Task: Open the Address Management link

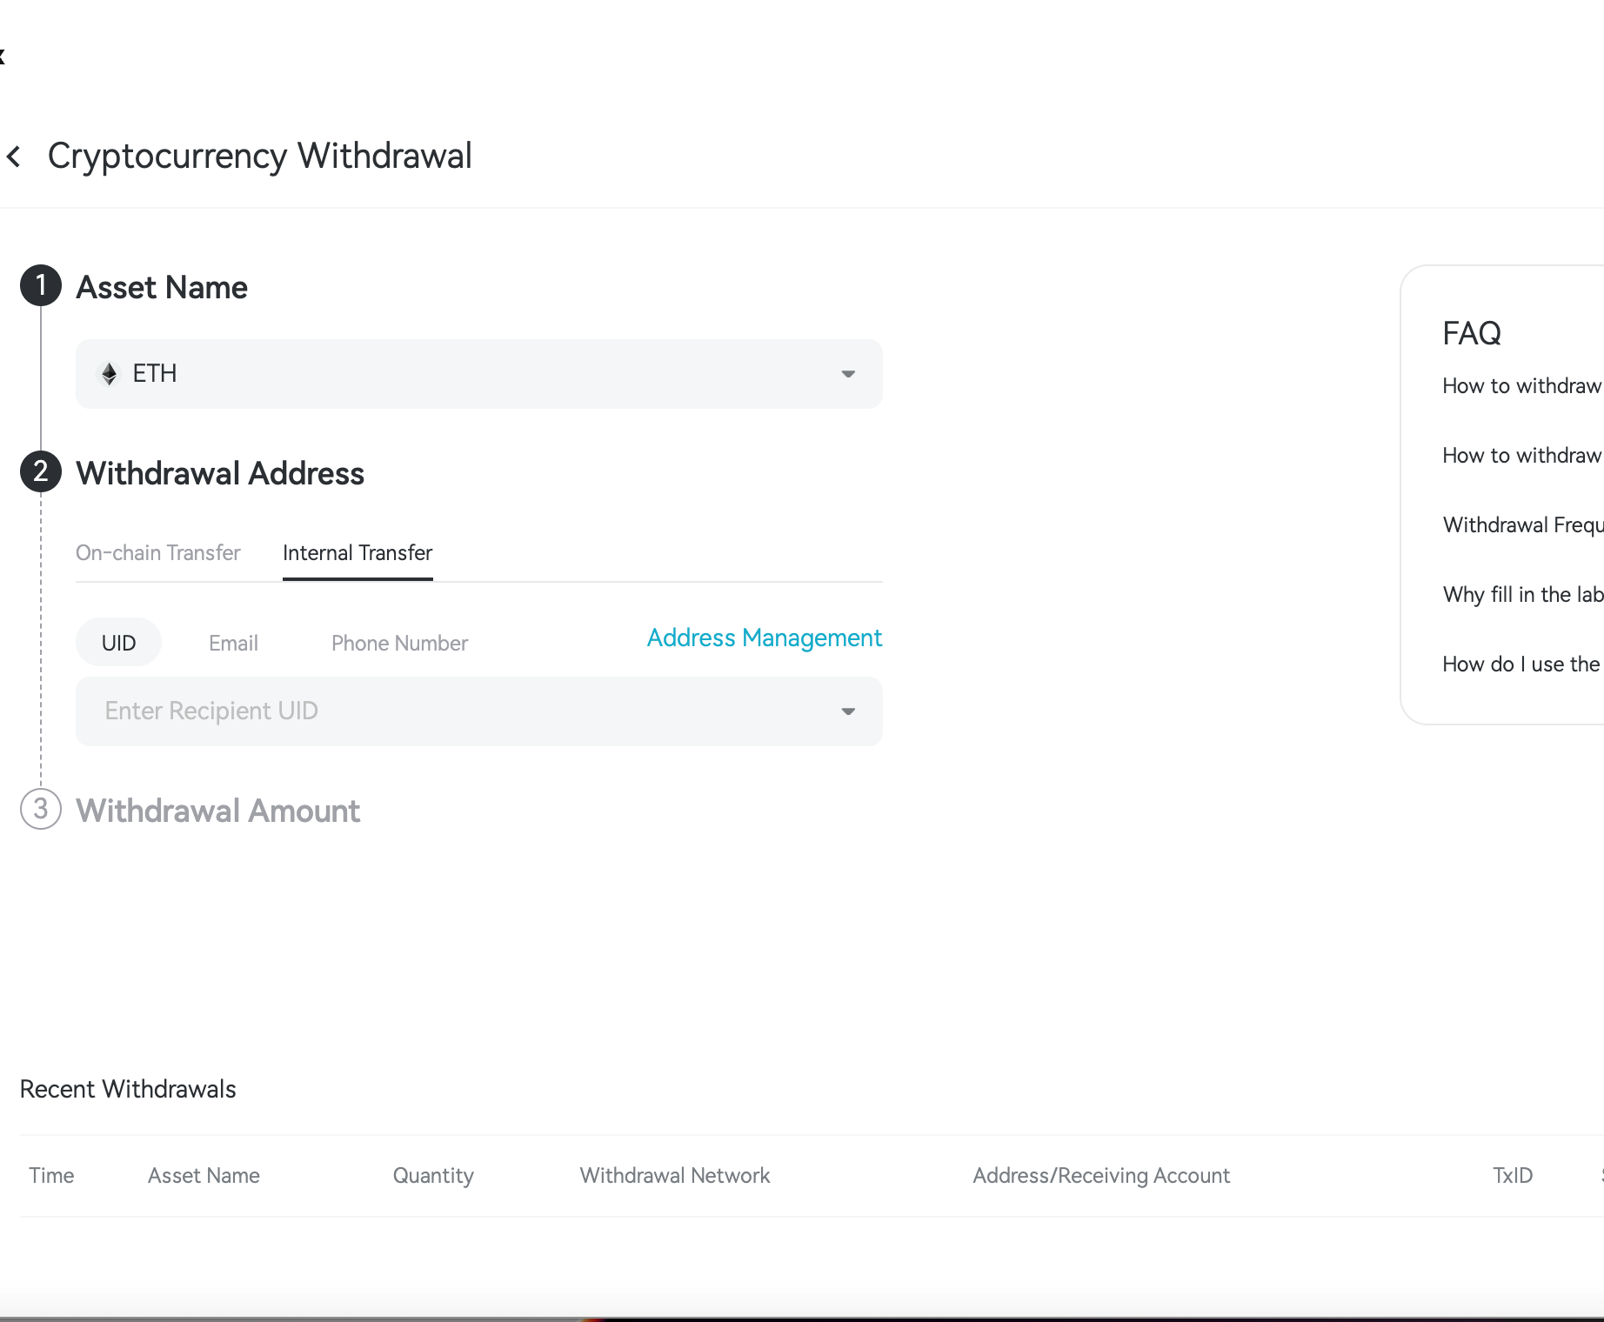Action: 764,638
